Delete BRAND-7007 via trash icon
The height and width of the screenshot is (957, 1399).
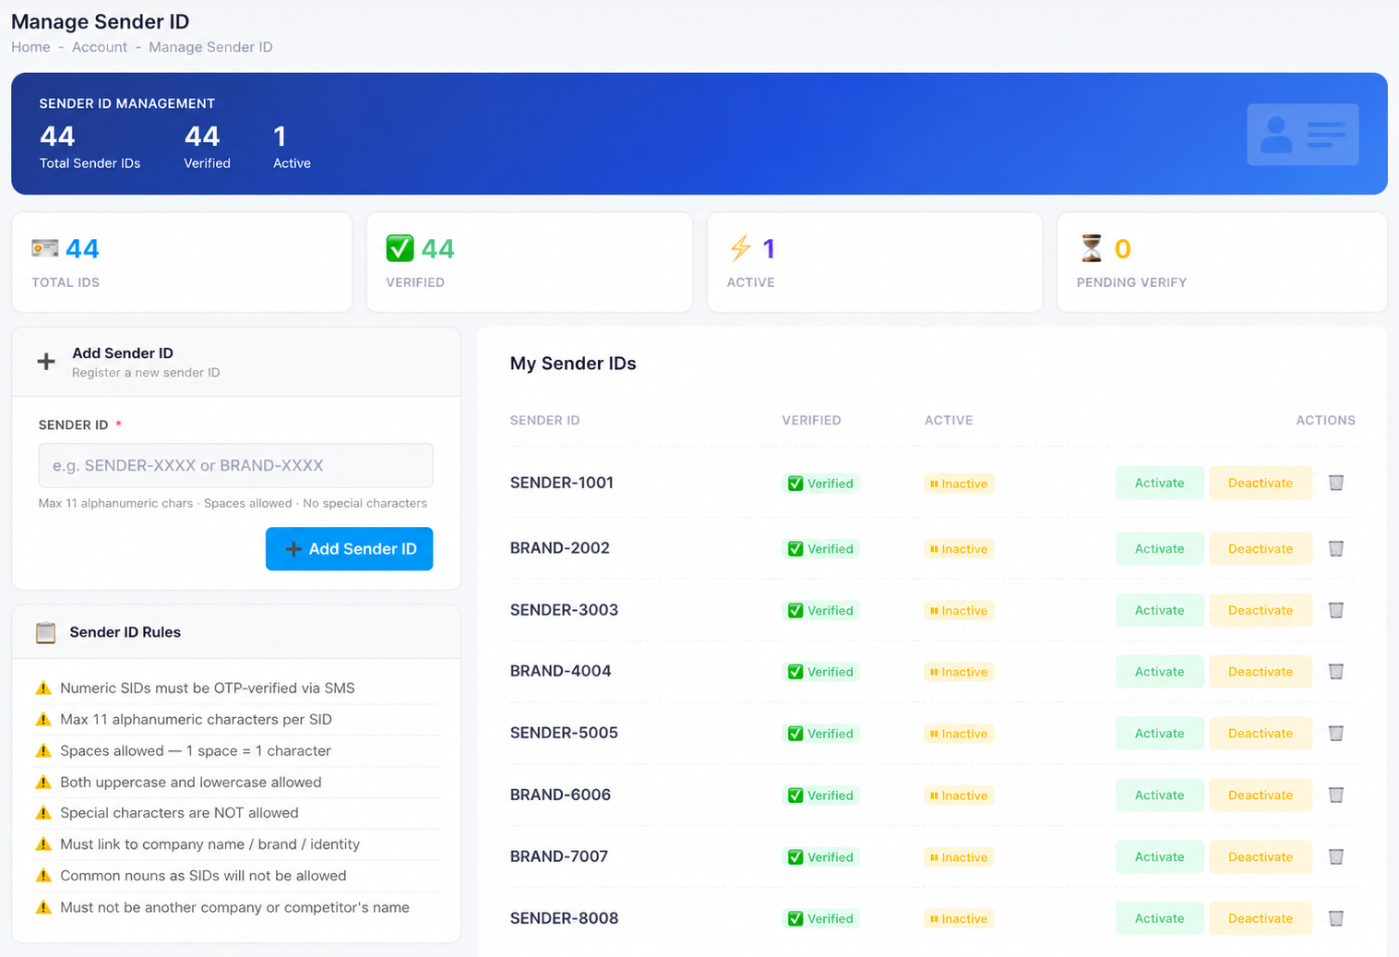1335,856
